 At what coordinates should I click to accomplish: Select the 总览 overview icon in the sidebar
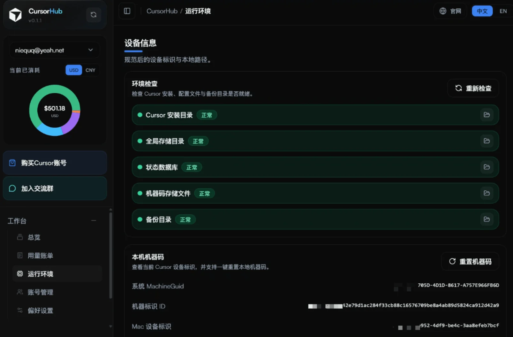point(19,237)
